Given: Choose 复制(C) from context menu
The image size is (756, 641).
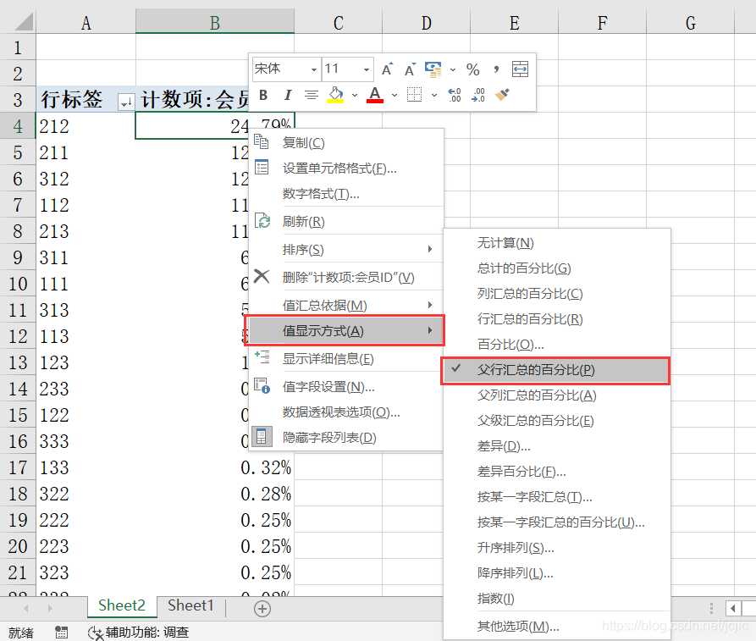Looking at the screenshot, I should 346,143.
